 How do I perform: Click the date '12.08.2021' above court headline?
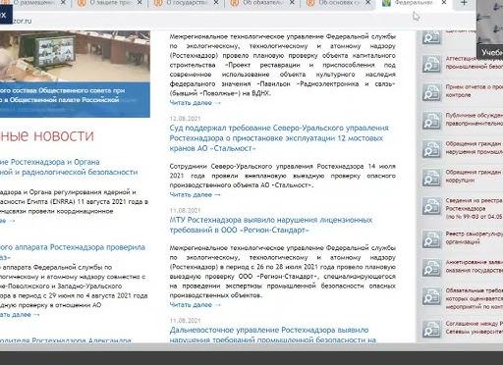(185, 119)
